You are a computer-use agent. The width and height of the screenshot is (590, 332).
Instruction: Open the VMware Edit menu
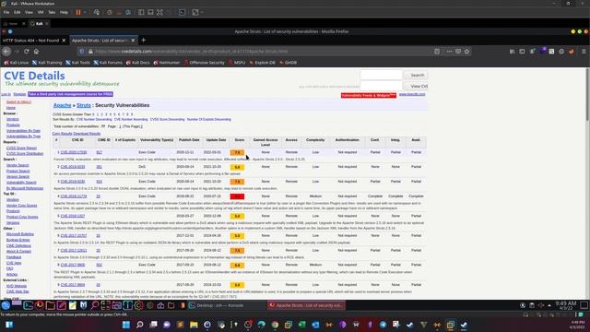(18, 12)
